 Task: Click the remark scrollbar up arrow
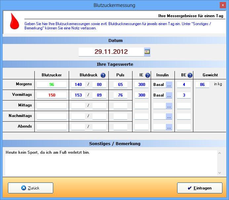pos(219,153)
